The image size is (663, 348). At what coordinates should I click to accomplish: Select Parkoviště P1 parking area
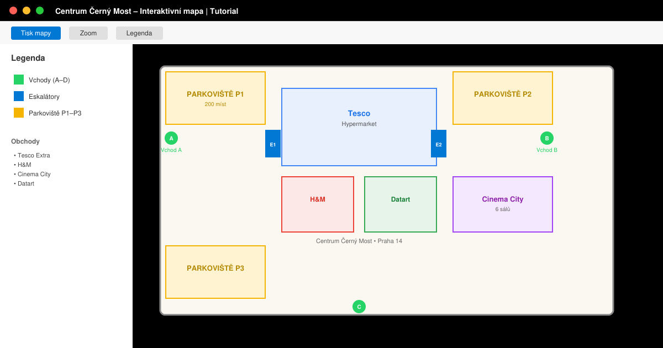coord(215,98)
